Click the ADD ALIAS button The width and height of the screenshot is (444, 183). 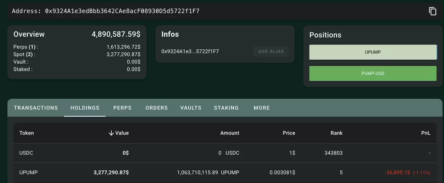pos(271,51)
